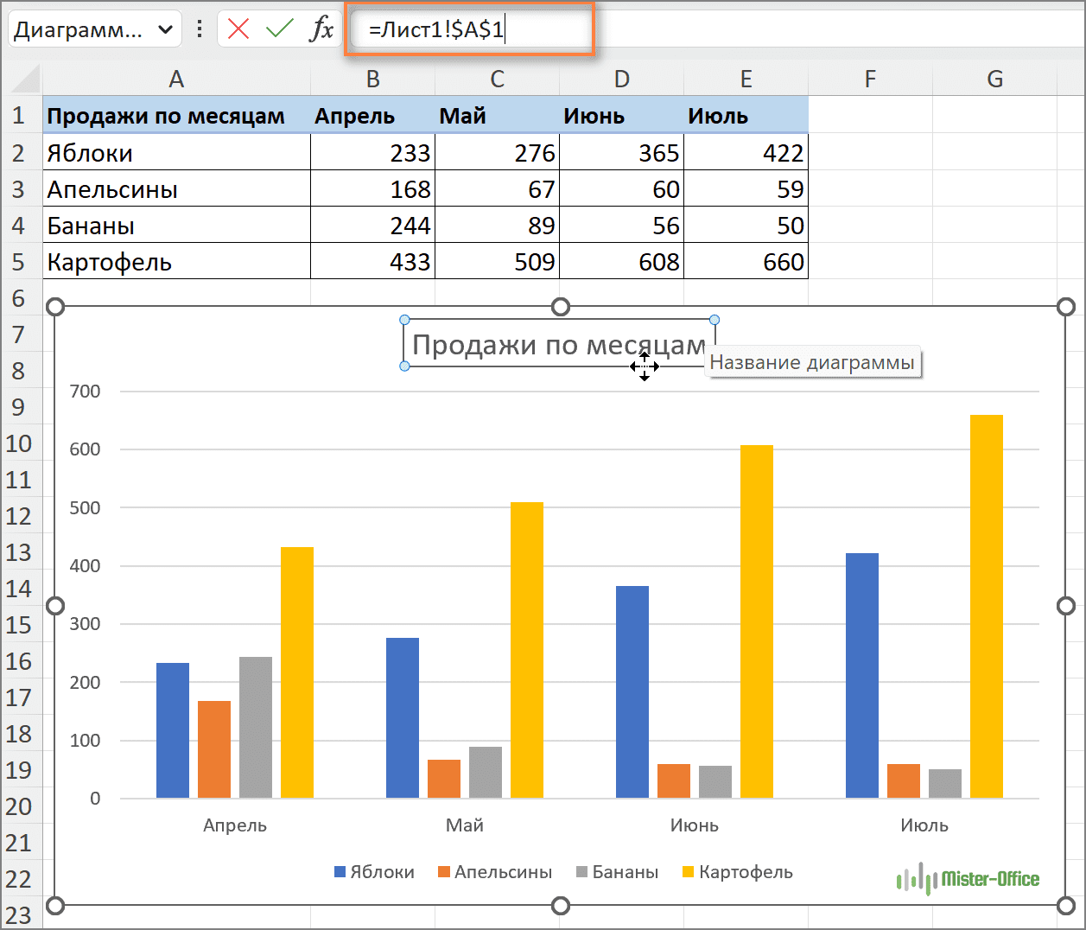Screen dimensions: 1086x930
Task: Click the Select All corner triangle
Action: [25, 80]
